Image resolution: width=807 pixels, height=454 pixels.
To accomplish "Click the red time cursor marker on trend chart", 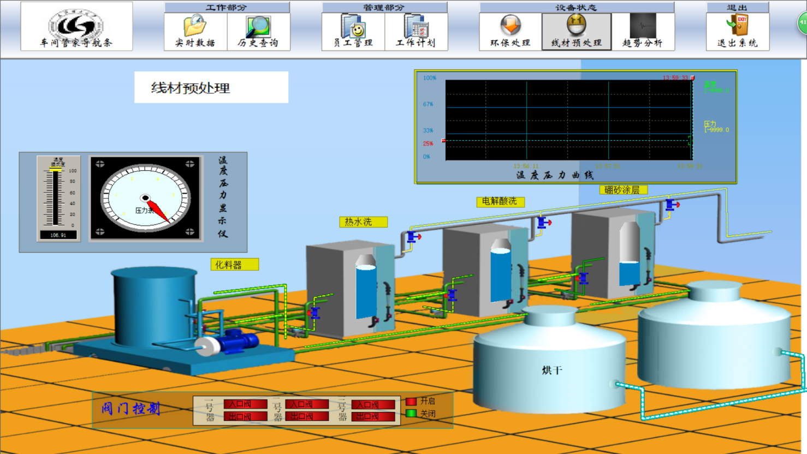I will (692, 78).
